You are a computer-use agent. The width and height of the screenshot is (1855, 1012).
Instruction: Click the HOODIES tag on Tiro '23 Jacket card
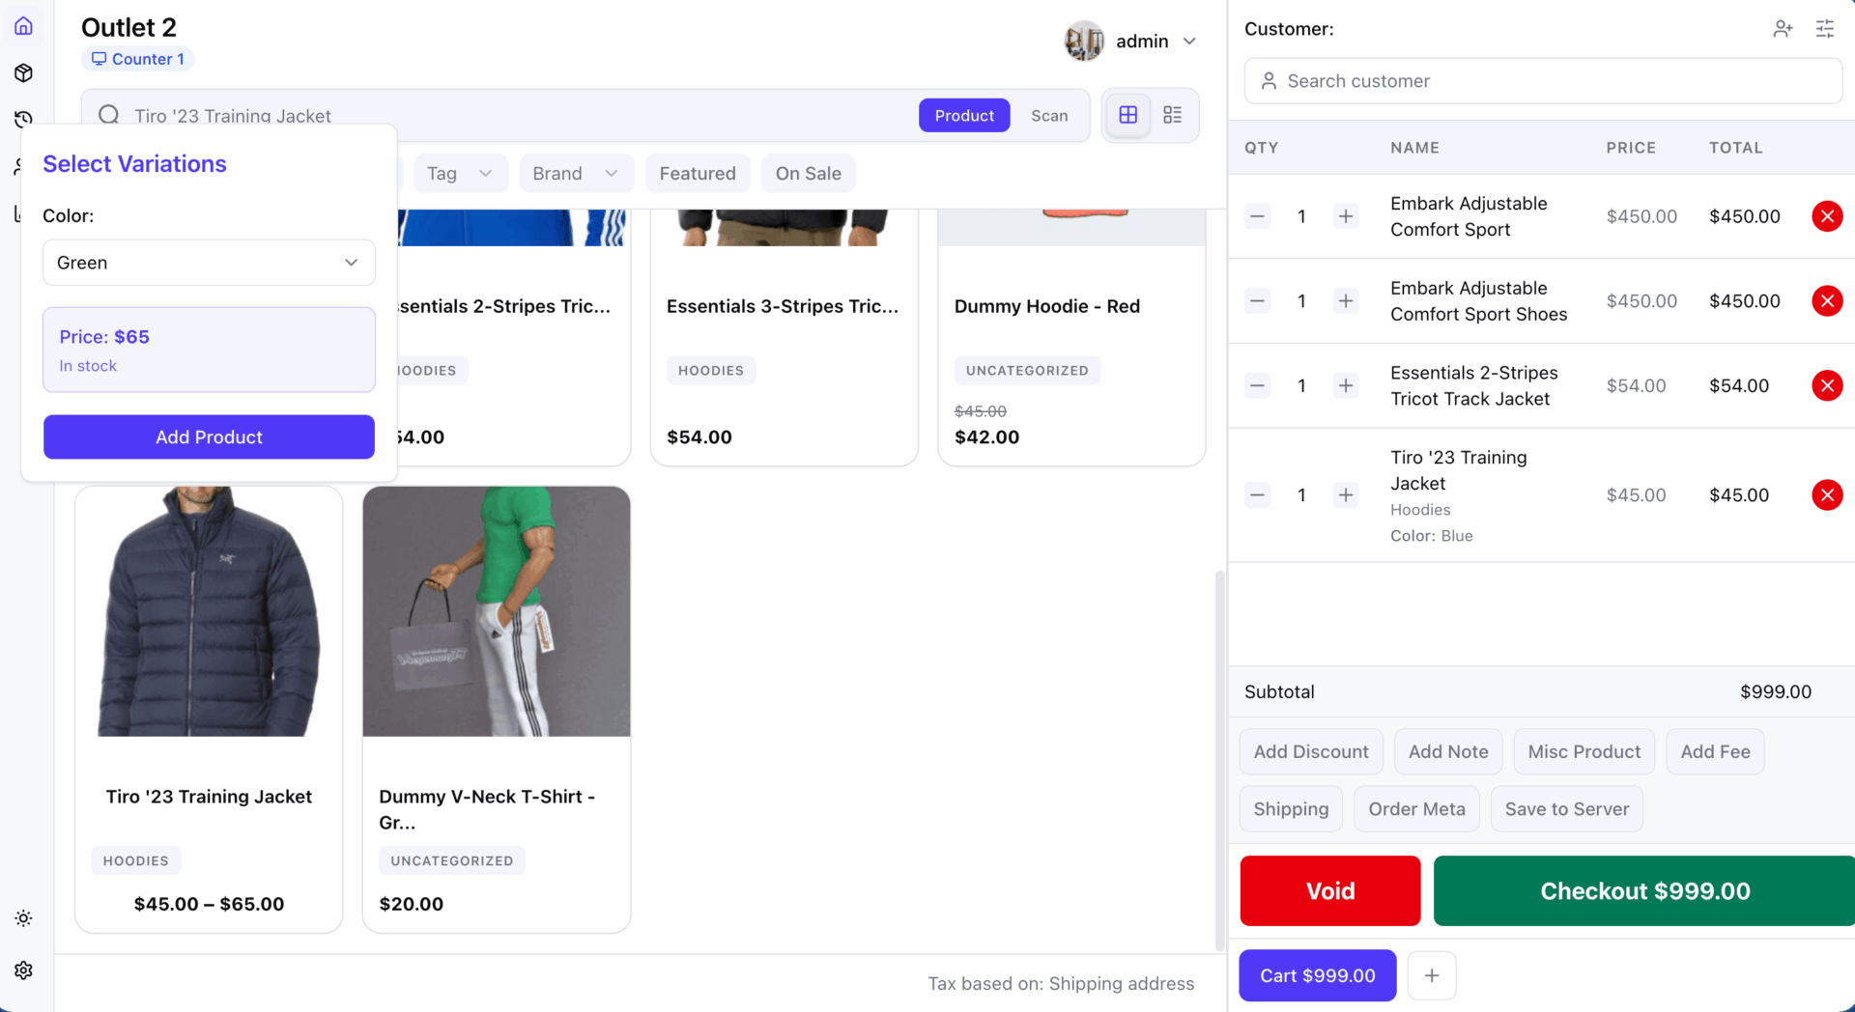coord(136,861)
